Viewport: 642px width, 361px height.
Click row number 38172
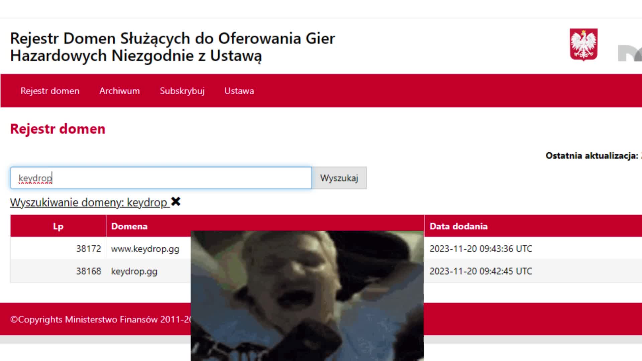[88, 249]
